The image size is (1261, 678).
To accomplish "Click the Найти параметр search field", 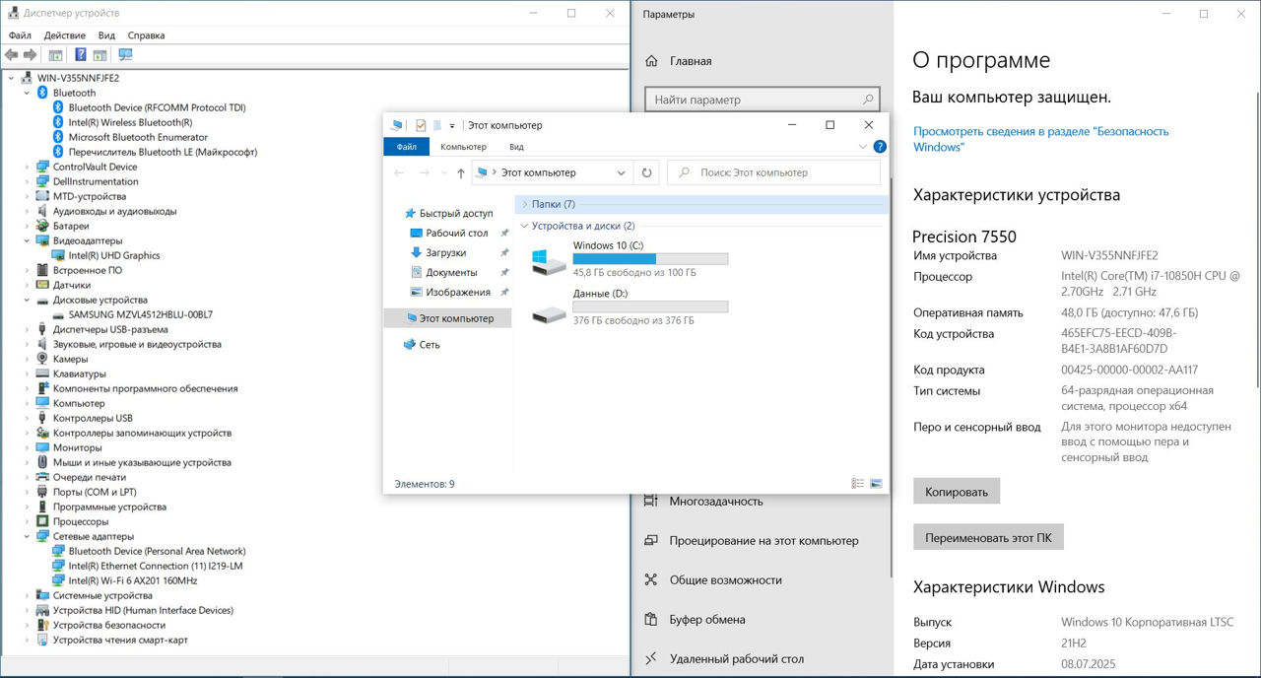I will [754, 100].
